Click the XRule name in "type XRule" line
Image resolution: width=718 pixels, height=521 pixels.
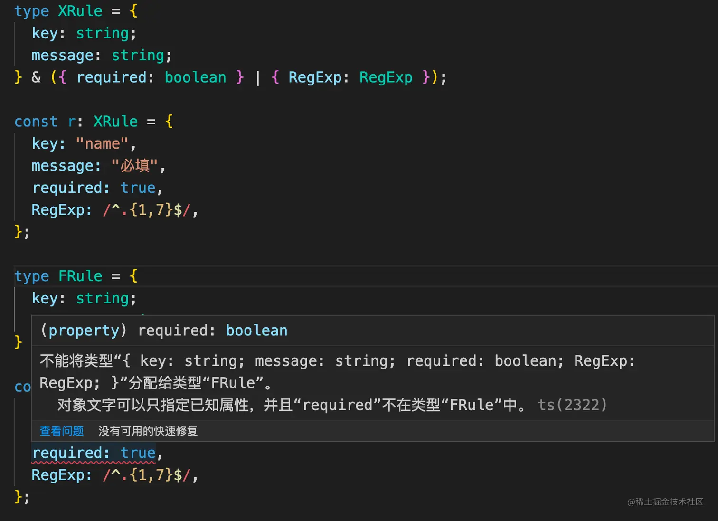click(80, 11)
